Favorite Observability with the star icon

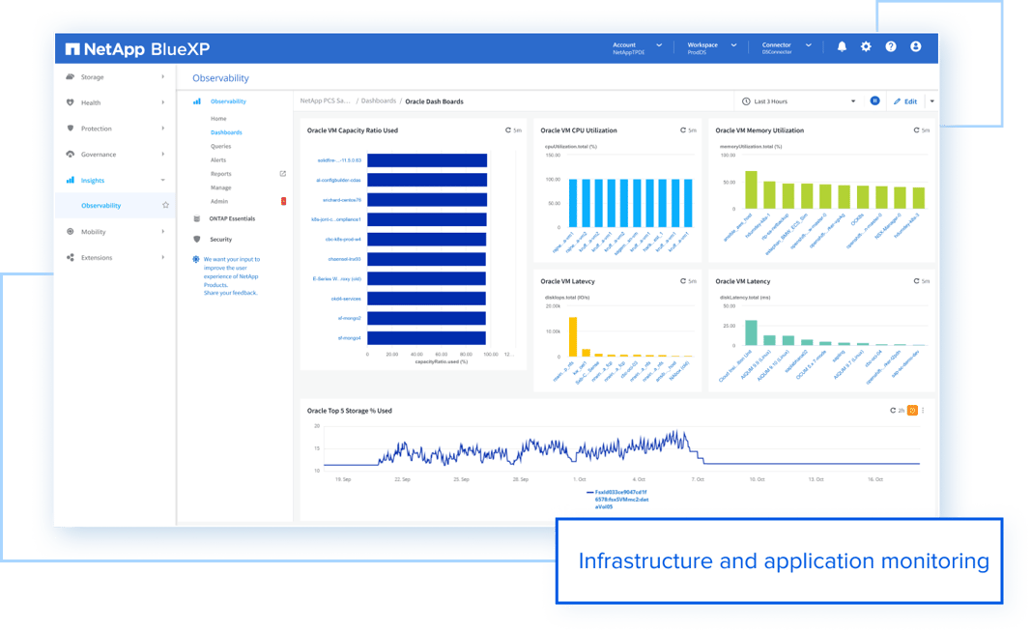[x=165, y=206]
